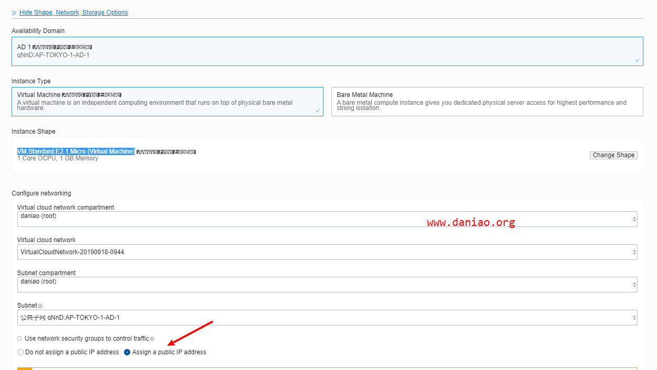The image size is (657, 370).
Task: Enable network security groups checkbox
Action: [19, 339]
